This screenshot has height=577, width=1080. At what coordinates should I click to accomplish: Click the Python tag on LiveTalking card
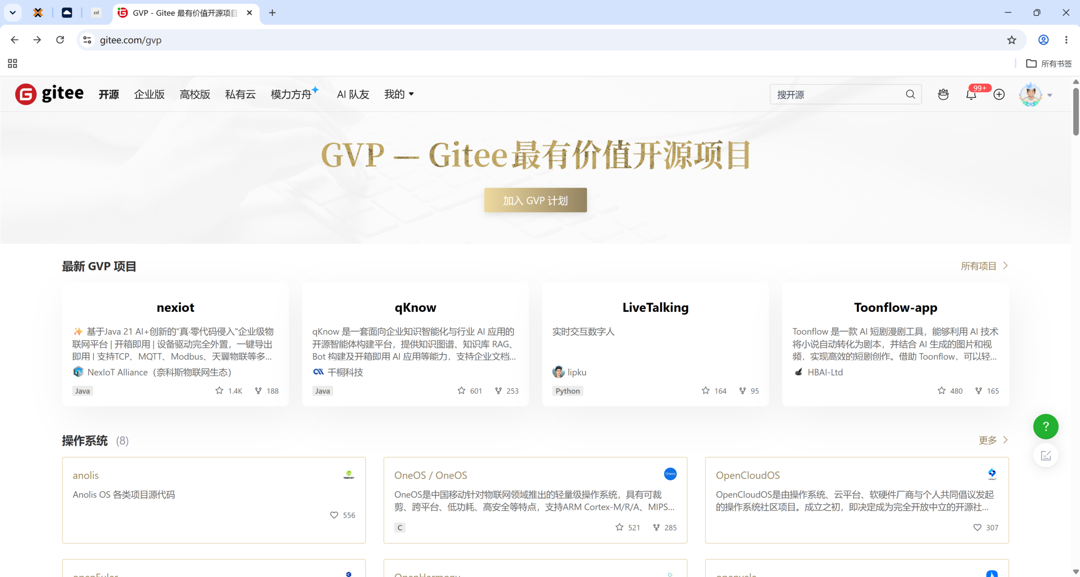point(567,391)
